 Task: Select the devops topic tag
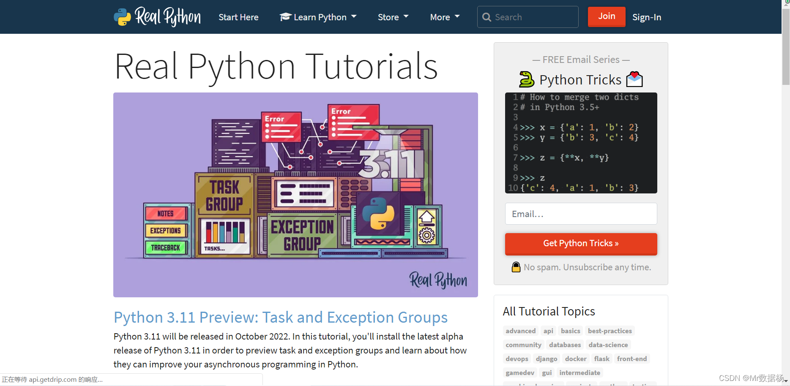click(x=517, y=359)
